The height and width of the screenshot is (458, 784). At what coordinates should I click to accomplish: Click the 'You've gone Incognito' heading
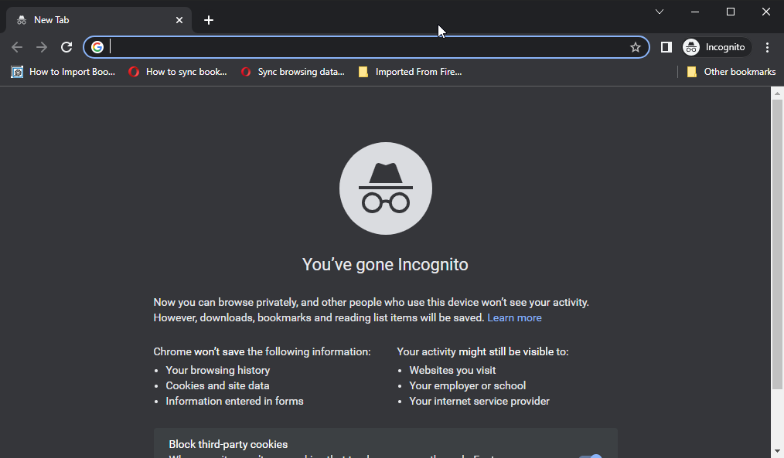pos(385,264)
